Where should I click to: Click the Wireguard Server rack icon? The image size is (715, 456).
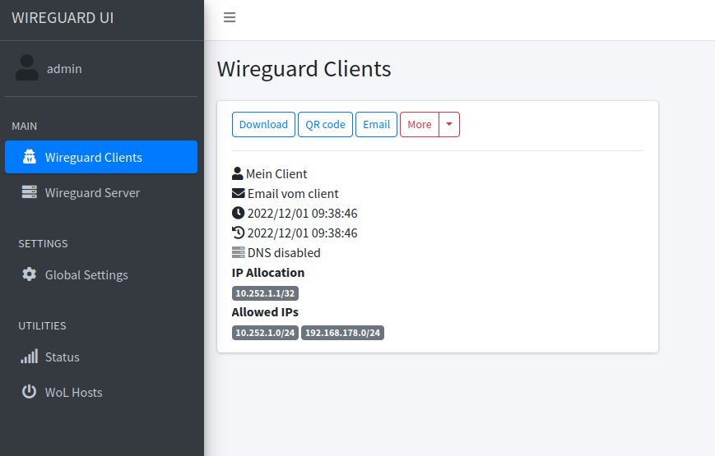pyautogui.click(x=30, y=192)
